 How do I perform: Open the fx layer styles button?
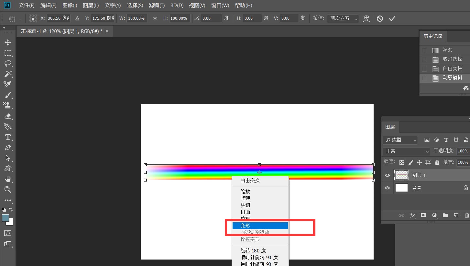pyautogui.click(x=412, y=215)
